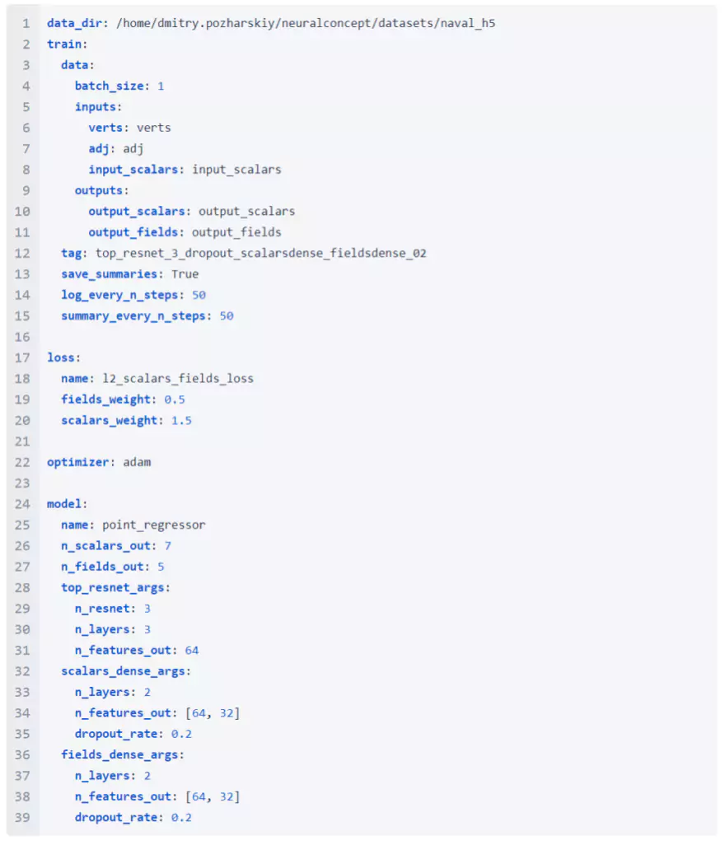
Task: Select the True value of save_summaries
Action: coord(185,274)
